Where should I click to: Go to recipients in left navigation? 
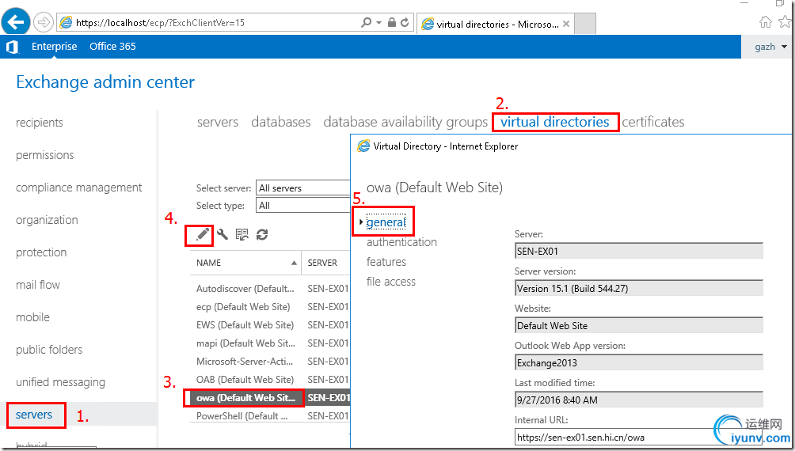coord(40,123)
